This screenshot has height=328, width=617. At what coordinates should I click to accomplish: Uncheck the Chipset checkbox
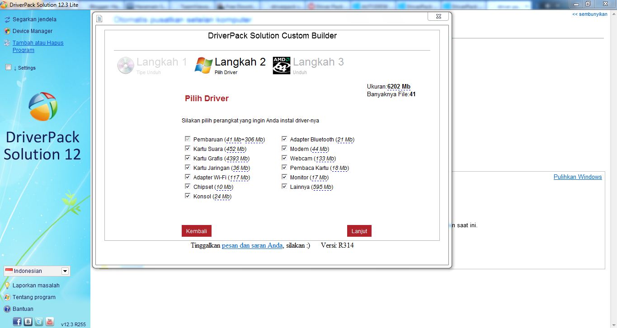click(x=188, y=186)
